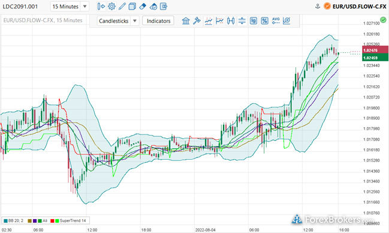Click the 18:00 time axis label
Image resolution: width=389 pixels, height=233 pixels.
146,230
